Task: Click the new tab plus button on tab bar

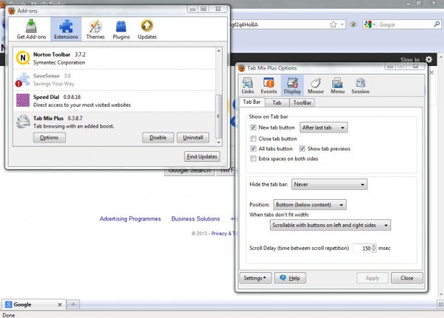Action: pyautogui.click(x=73, y=304)
